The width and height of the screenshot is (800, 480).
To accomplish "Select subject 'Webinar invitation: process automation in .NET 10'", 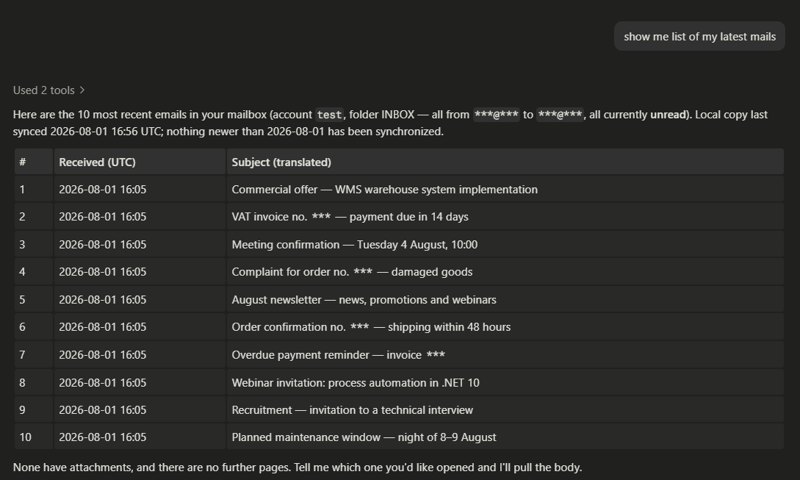I will (x=356, y=383).
